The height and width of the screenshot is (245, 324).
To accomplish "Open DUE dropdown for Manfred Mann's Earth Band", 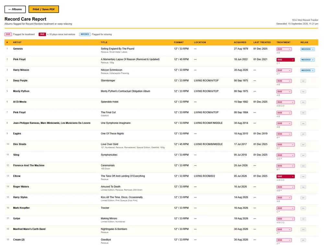I will pyautogui.click(x=284, y=229).
